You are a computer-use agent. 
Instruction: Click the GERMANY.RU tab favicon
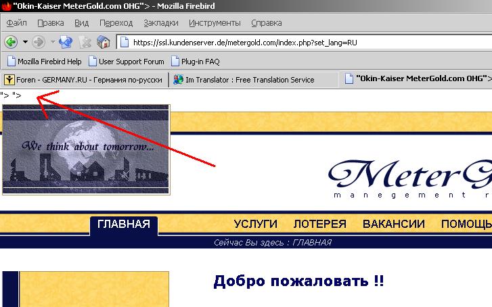pyautogui.click(x=9, y=80)
